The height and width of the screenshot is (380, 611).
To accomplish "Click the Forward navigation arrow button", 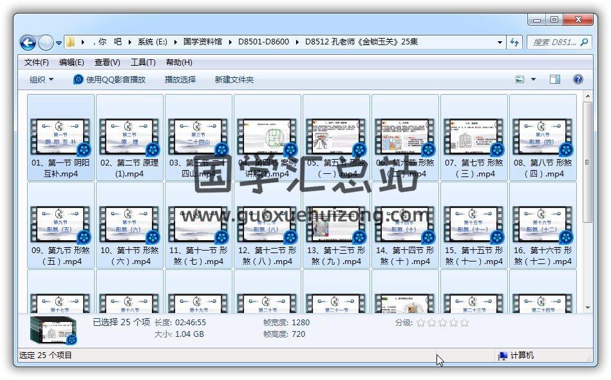I will coord(46,43).
